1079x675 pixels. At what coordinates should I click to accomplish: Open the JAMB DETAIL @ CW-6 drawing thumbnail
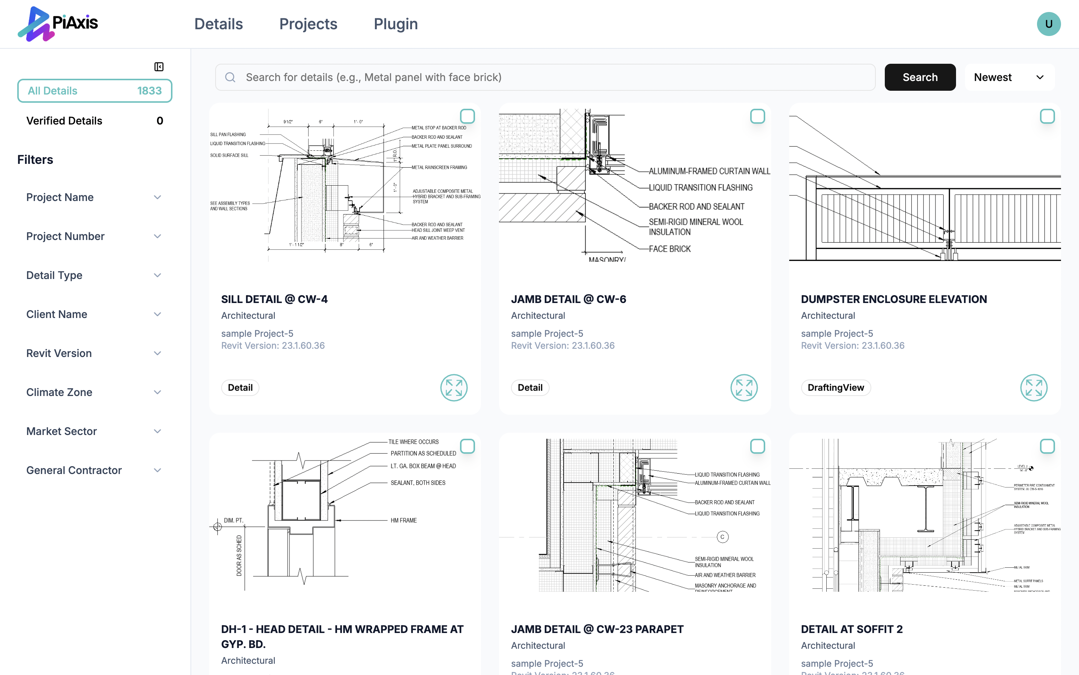pyautogui.click(x=635, y=185)
